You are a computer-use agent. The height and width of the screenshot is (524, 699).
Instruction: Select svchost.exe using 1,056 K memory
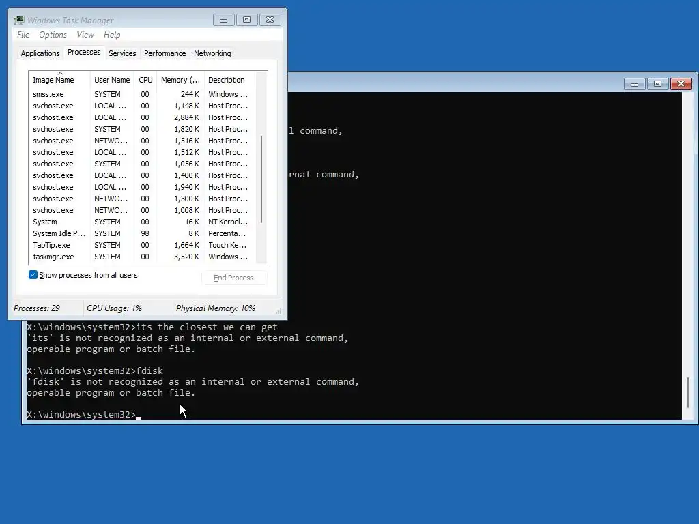[141, 164]
